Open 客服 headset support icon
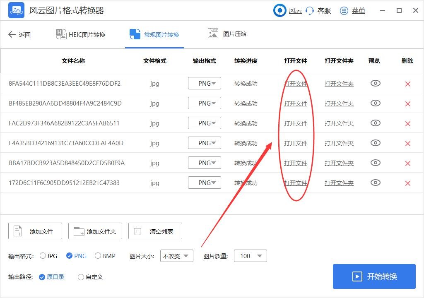 tap(309, 11)
